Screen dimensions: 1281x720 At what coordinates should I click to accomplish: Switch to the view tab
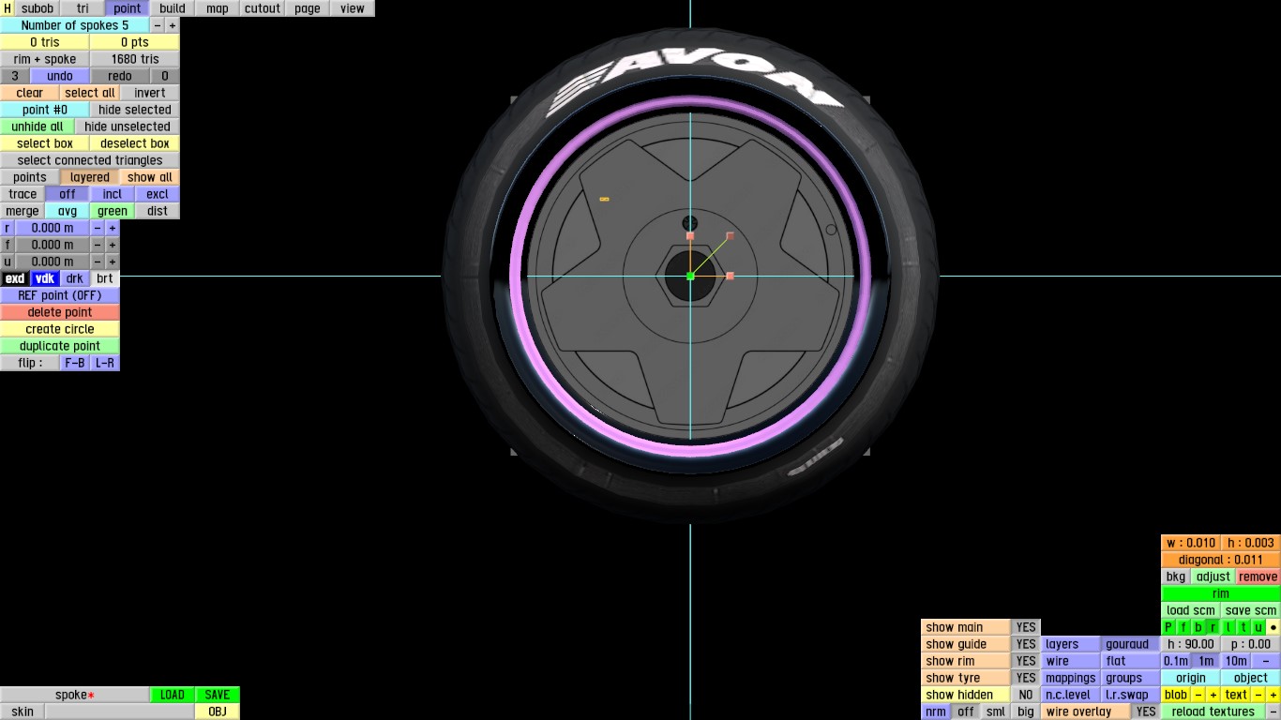[x=353, y=8]
